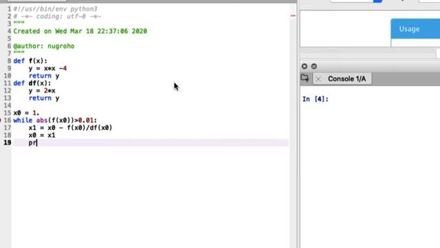Click the 'y = x*x -4' line
The image size is (440, 248).
click(x=47, y=68)
